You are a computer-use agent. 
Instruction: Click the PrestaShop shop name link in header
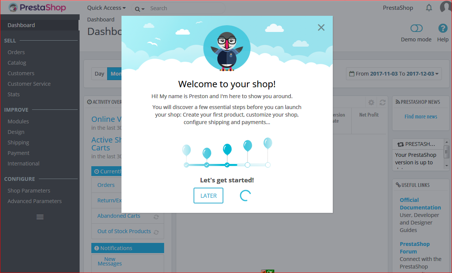398,8
